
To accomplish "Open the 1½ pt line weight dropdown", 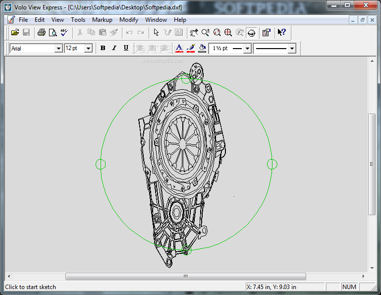I will tap(247, 49).
